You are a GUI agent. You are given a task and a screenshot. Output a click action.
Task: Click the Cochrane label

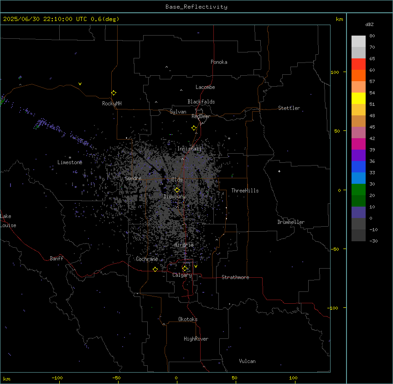(x=147, y=259)
